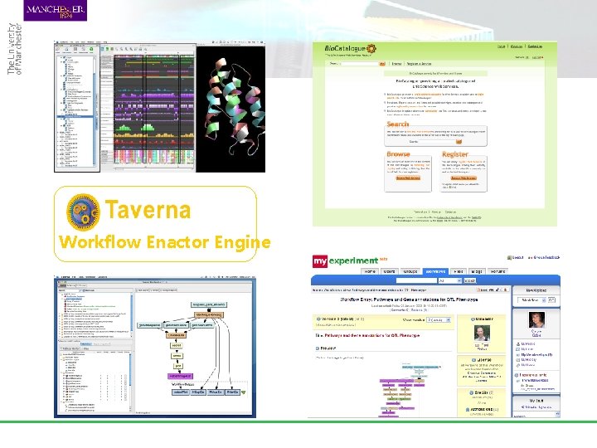Screen dimensions: 597x448
Task: Click the University of Manchester logo
Action: pos(56,10)
